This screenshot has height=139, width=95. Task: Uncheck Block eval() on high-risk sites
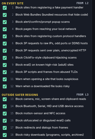(x=5, y=65)
